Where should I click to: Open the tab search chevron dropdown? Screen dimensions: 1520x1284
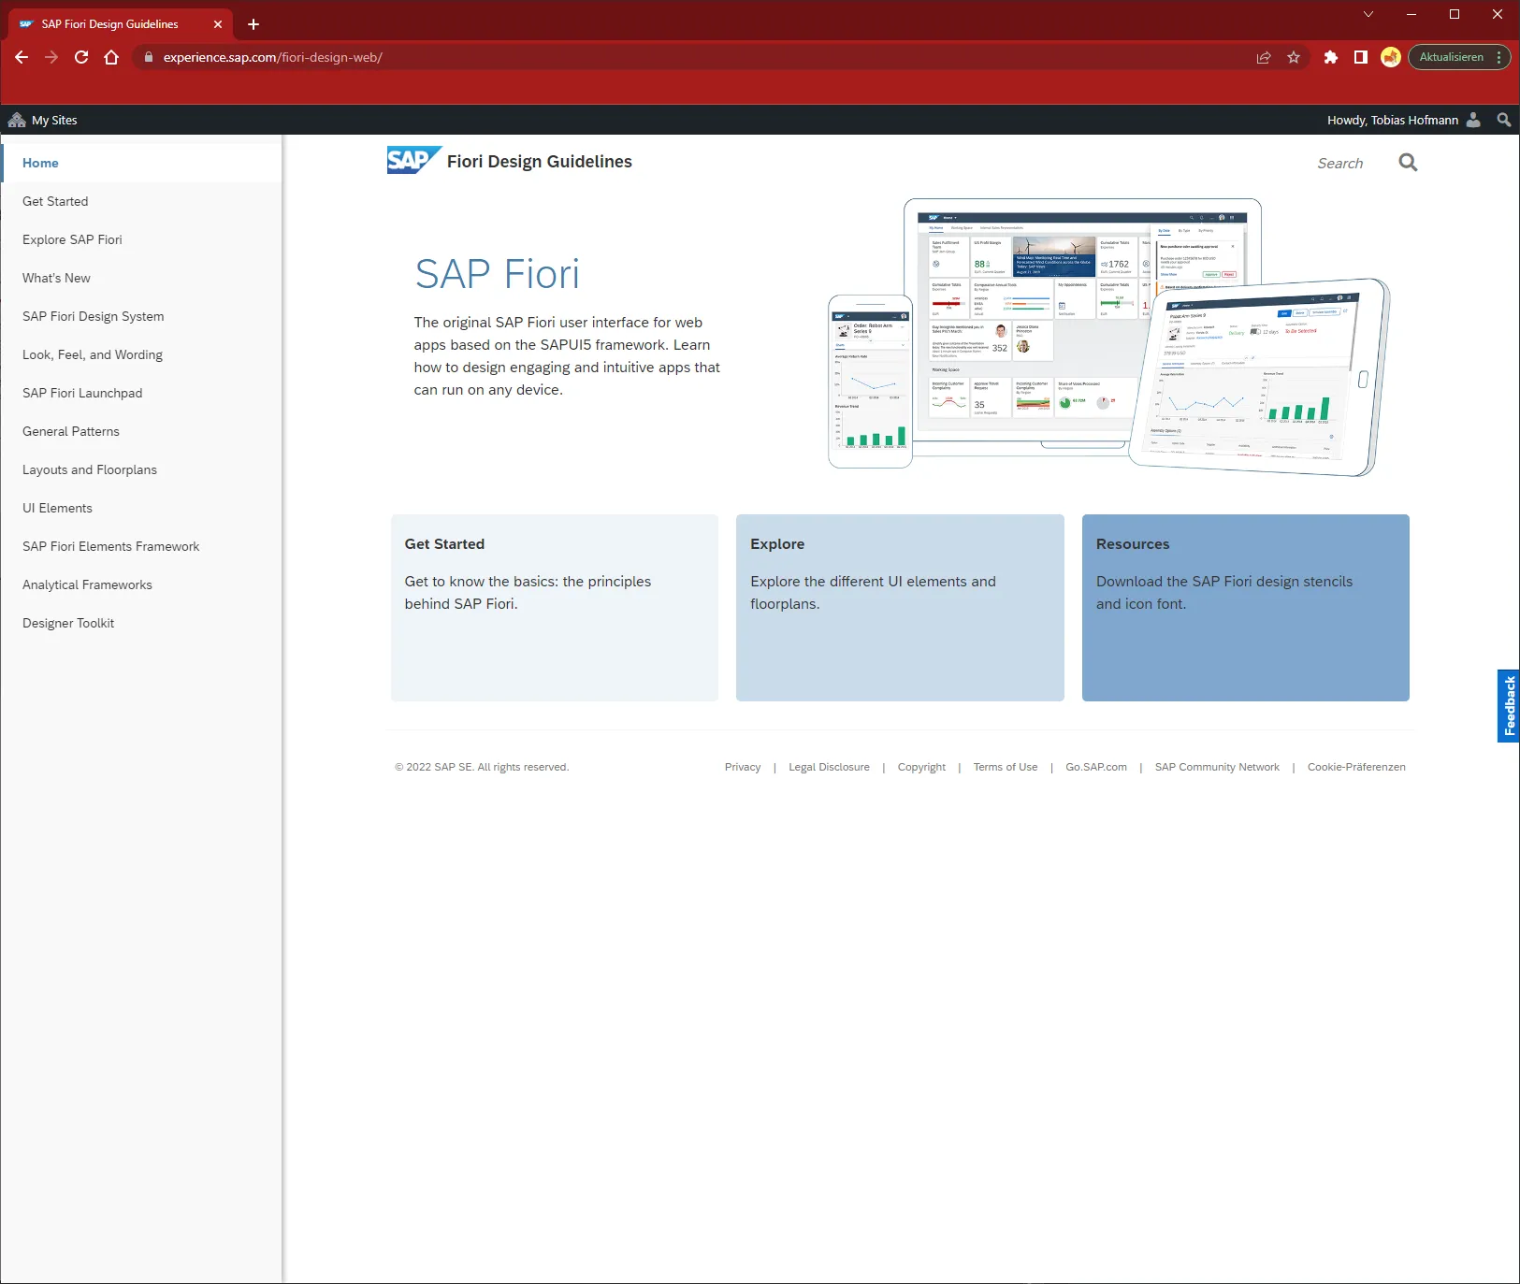pos(1368,14)
